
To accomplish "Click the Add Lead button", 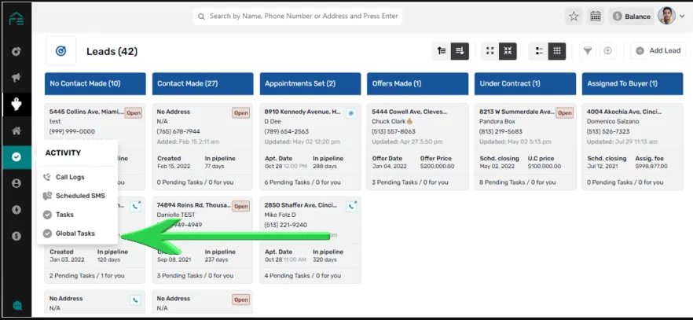I will (658, 50).
